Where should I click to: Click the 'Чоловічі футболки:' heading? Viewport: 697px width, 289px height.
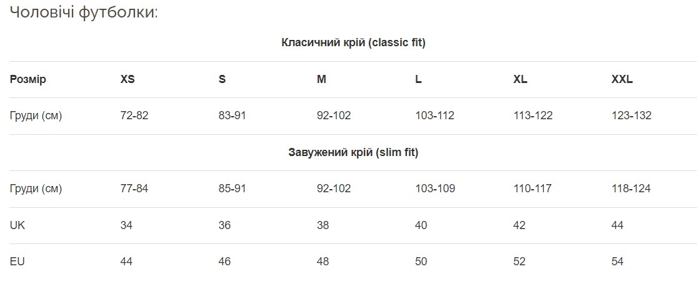tap(84, 13)
